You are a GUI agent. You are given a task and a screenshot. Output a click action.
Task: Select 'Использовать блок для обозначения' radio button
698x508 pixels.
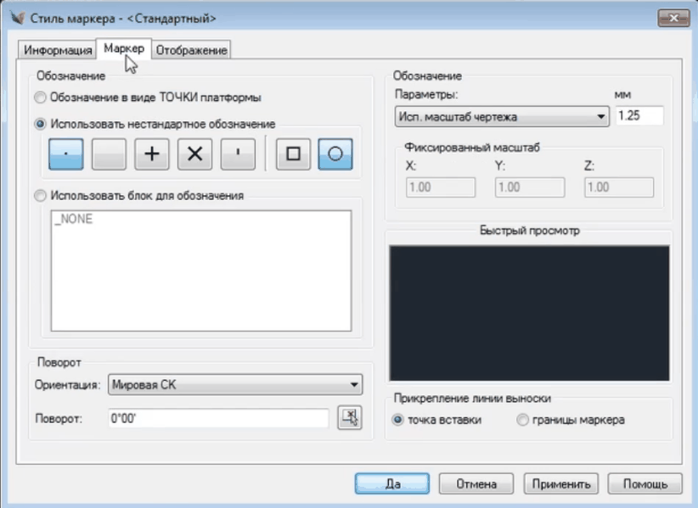coord(41,195)
